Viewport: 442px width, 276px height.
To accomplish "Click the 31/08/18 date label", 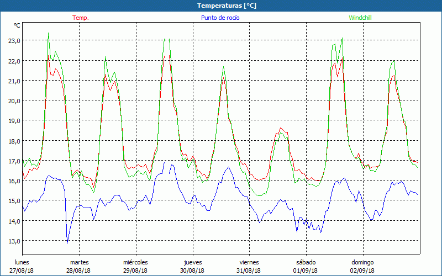I will click(x=249, y=270).
